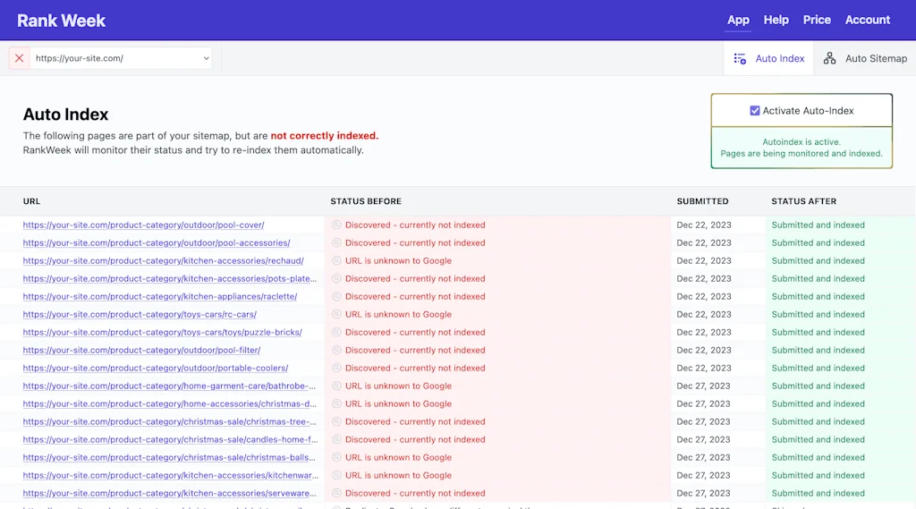Open the toys-cars/rc-cars URL link

pyautogui.click(x=140, y=314)
